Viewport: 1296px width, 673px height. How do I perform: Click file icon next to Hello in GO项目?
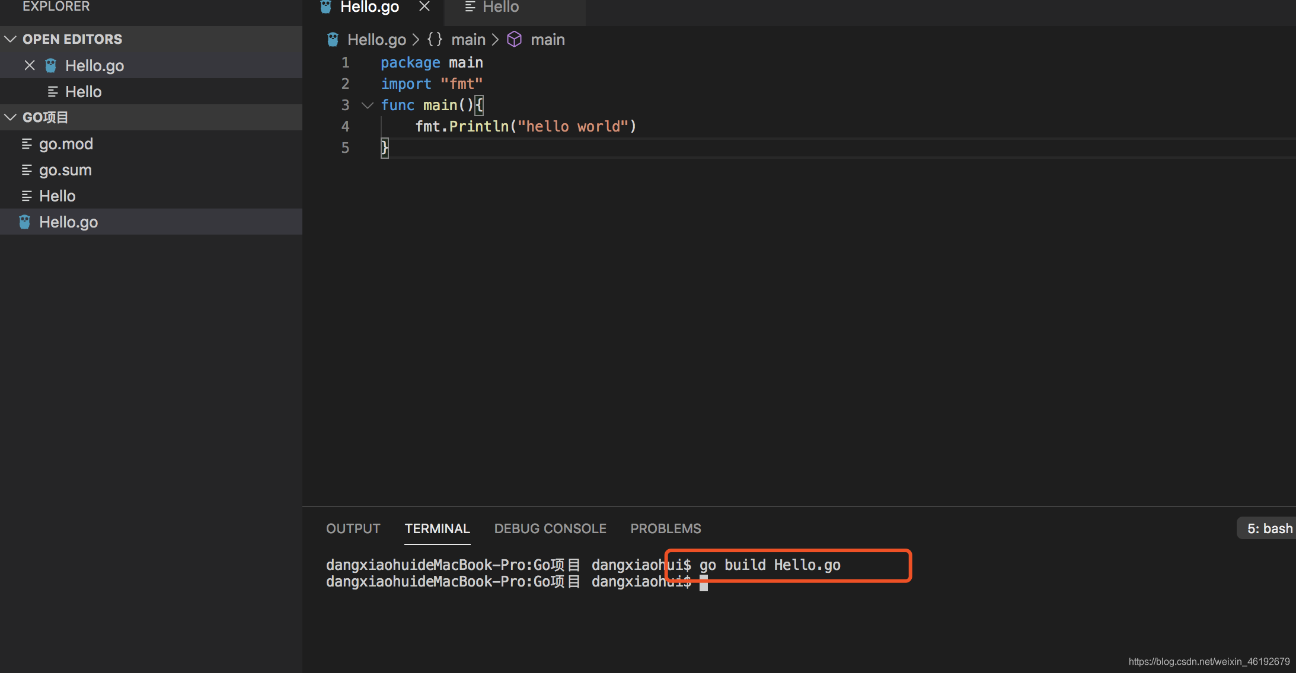coord(27,196)
